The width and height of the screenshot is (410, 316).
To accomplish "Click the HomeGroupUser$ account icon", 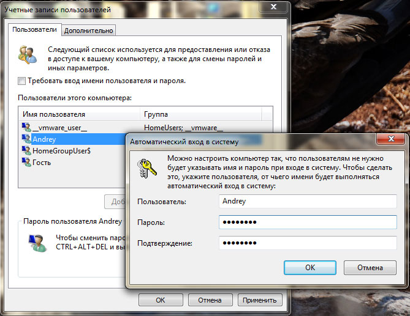I will 26,150.
